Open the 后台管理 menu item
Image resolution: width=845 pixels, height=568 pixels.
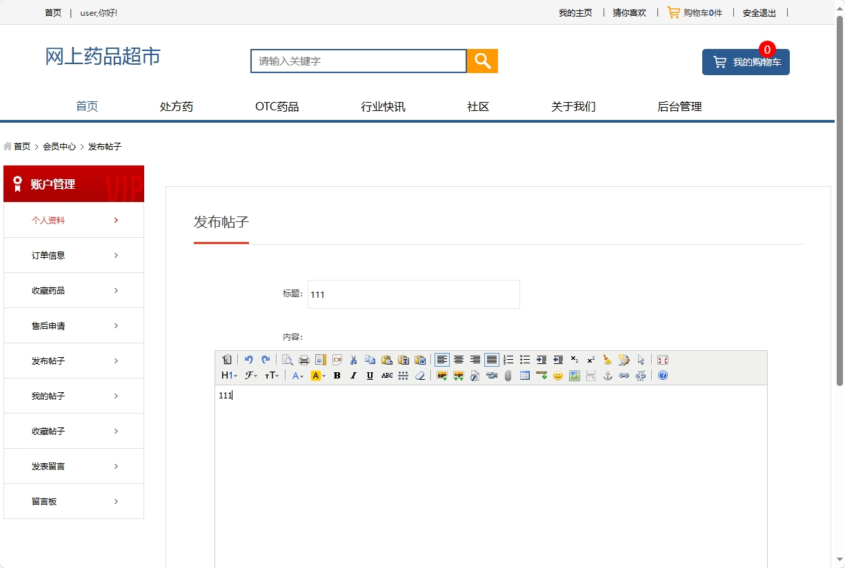coord(679,106)
